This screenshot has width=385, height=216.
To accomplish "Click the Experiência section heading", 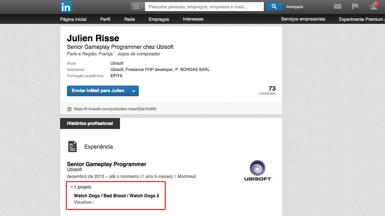I will coord(99,147).
